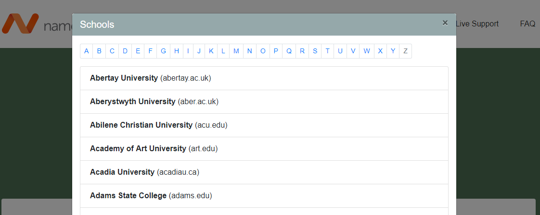Filter schools by letter K

tap(211, 51)
